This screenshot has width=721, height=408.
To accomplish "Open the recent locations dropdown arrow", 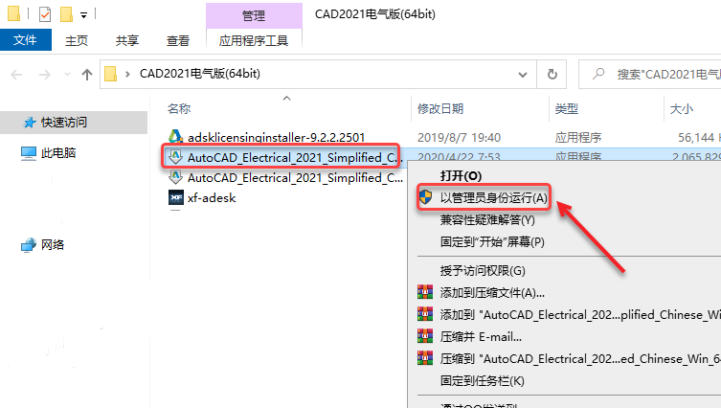I will coord(68,74).
